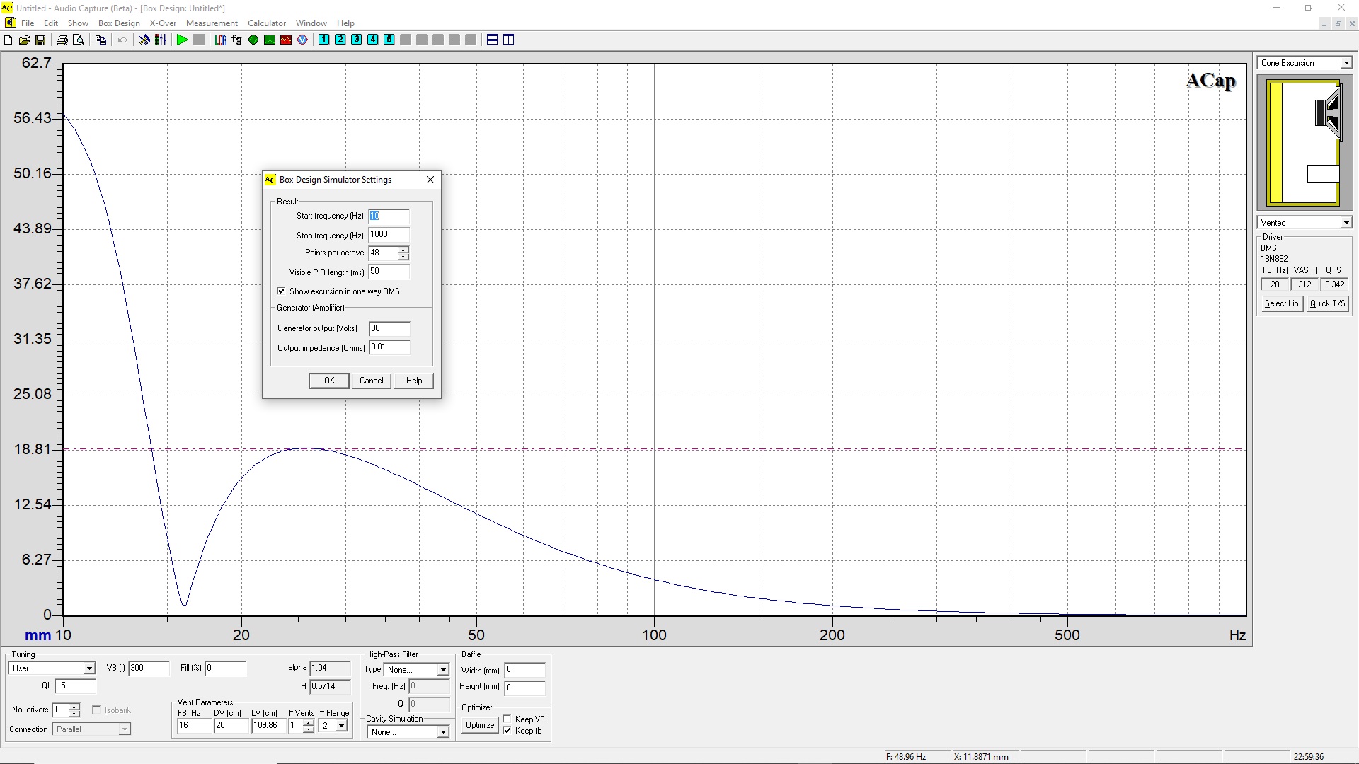Screen dimensions: 1359x764
Task: Open the Window menu
Action: click(311, 23)
